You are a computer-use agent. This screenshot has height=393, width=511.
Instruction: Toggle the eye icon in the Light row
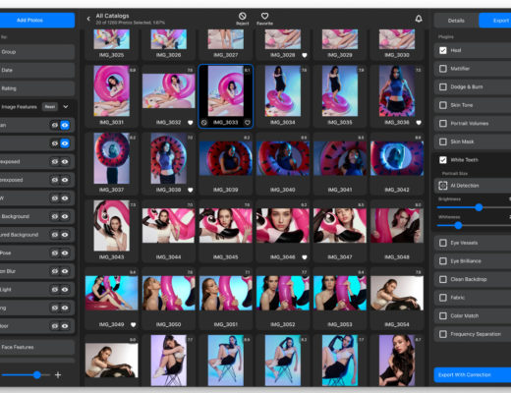[65, 290]
